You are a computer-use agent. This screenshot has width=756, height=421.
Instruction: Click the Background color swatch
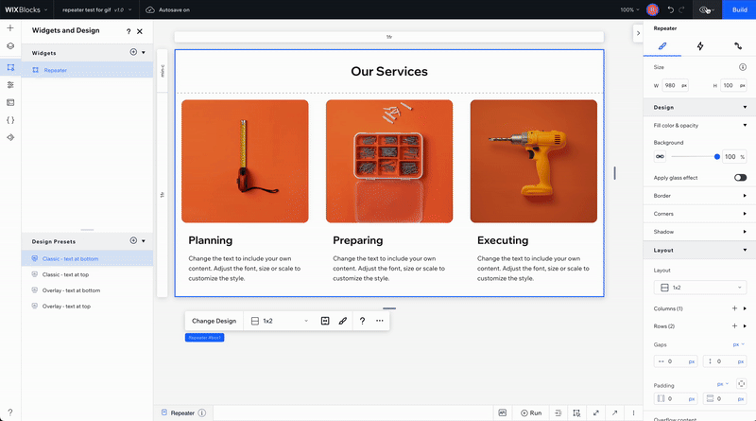pos(660,156)
